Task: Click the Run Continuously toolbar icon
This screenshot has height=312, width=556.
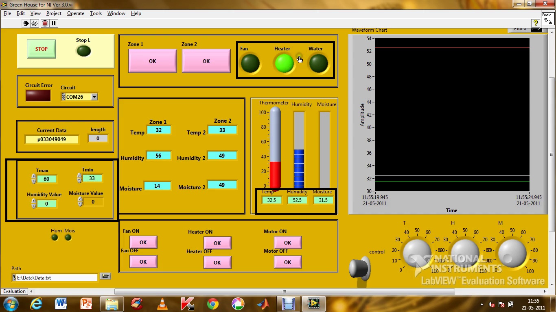Action: point(35,23)
